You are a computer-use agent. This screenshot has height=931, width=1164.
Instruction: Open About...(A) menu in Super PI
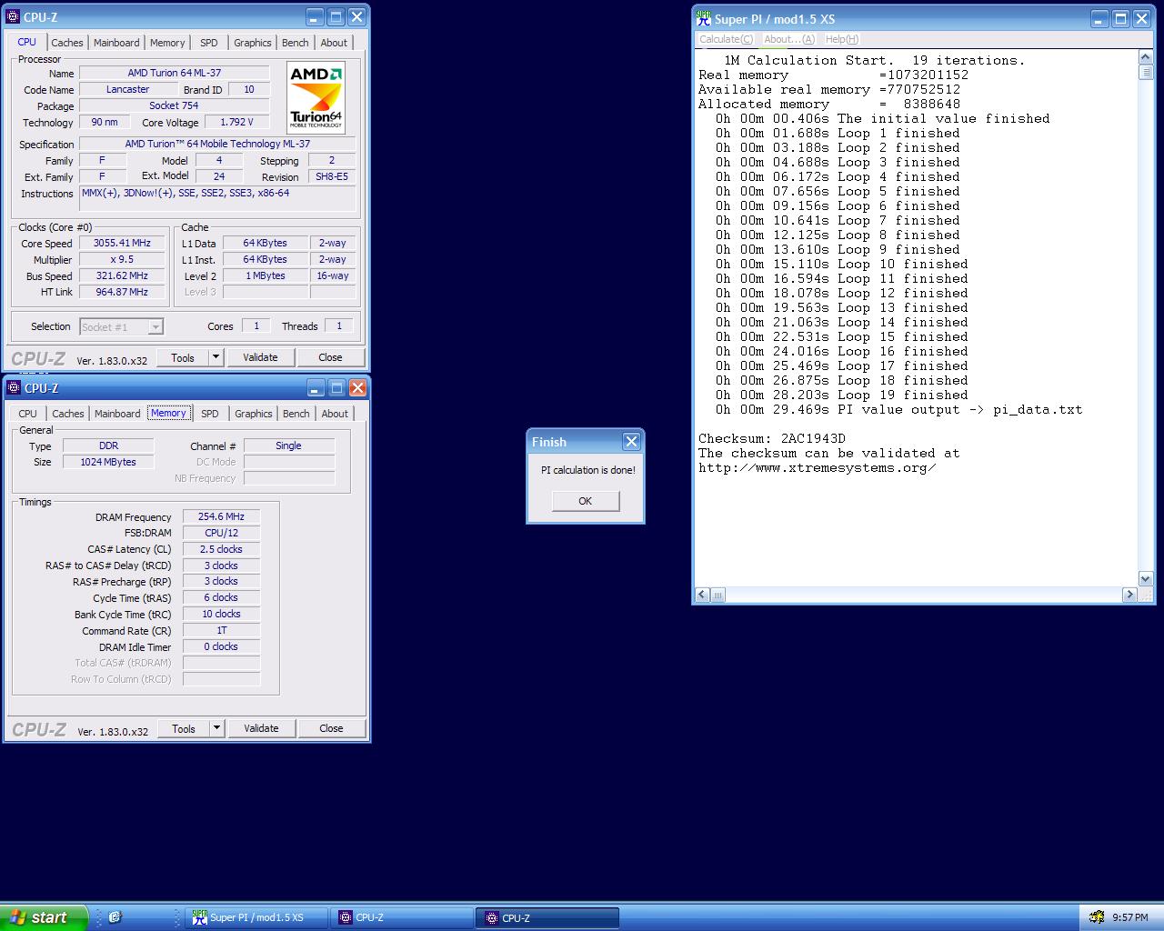789,39
